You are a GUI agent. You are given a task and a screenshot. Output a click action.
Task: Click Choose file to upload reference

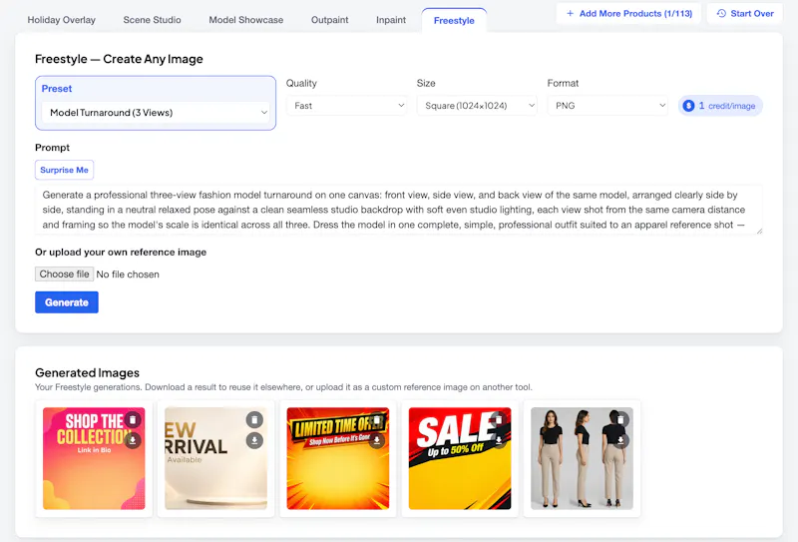(x=64, y=274)
